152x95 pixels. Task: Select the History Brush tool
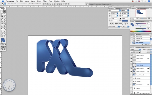5,21
